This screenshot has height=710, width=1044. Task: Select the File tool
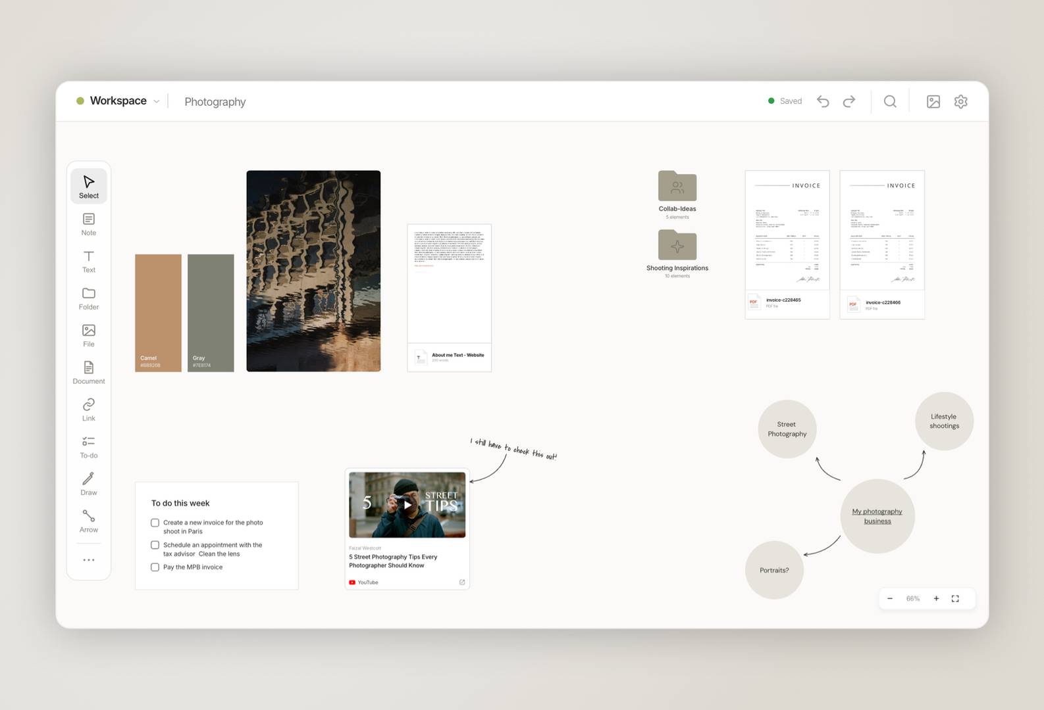(89, 335)
